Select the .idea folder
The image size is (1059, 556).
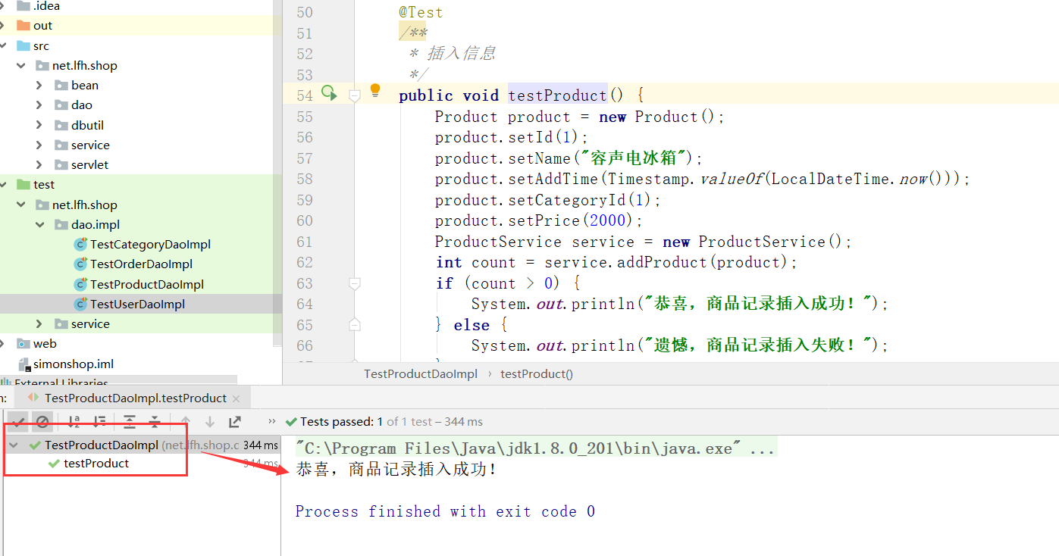tap(46, 6)
